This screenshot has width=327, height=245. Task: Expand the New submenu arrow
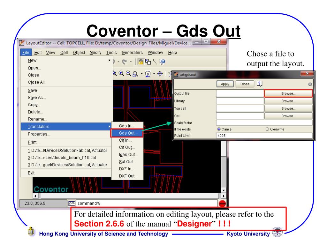(109, 60)
